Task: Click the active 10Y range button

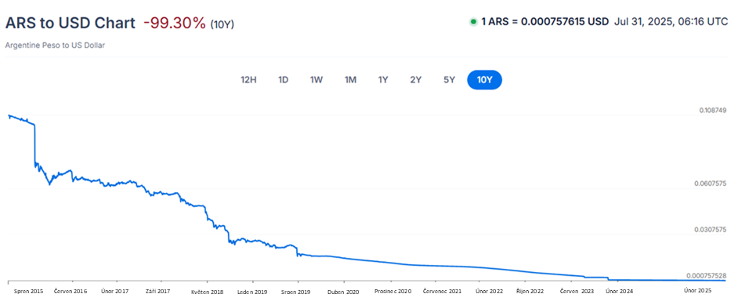Action: coord(484,80)
